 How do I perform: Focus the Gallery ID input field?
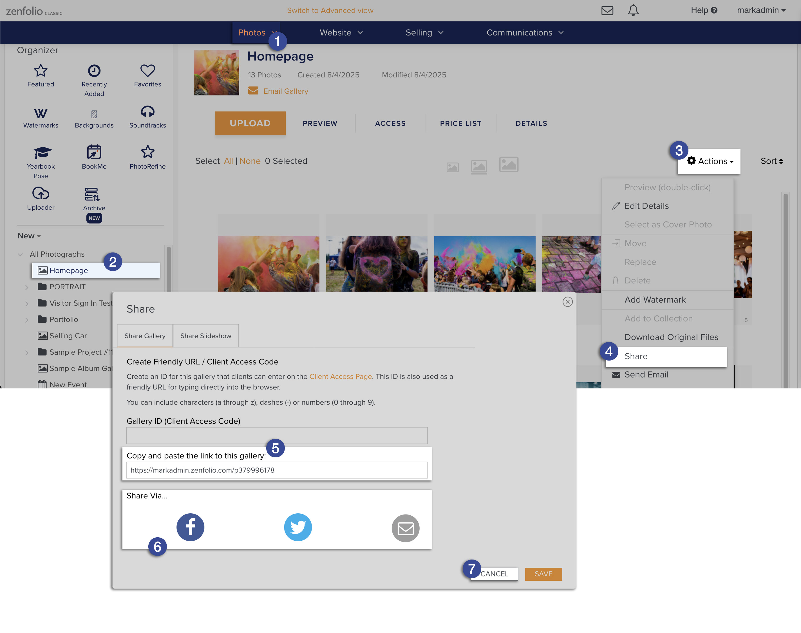point(277,435)
